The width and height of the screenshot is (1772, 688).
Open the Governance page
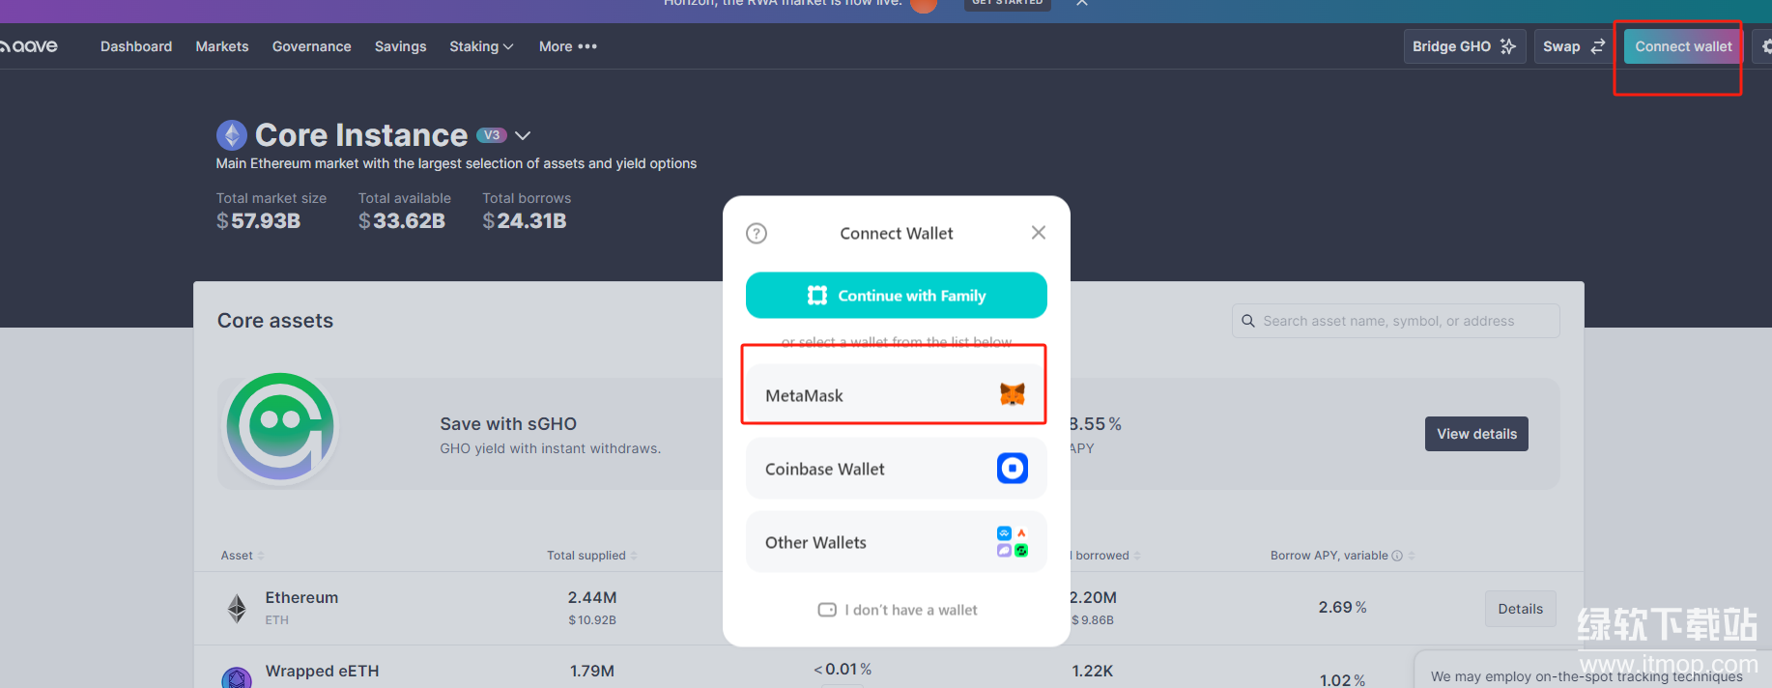(x=311, y=46)
